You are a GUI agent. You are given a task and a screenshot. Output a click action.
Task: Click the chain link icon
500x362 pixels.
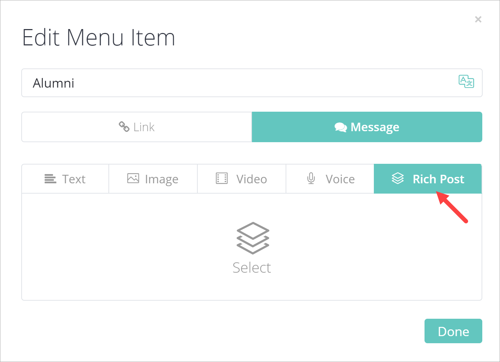coord(124,127)
